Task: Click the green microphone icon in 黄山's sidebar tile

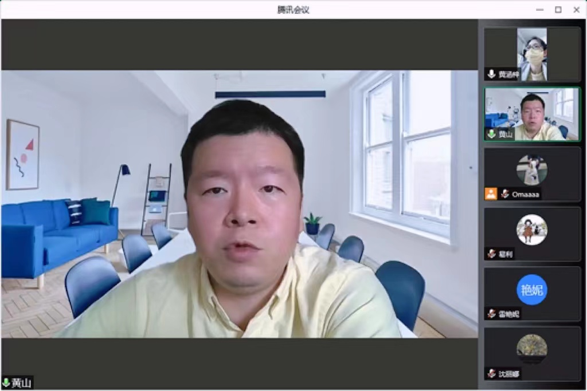Action: click(491, 134)
